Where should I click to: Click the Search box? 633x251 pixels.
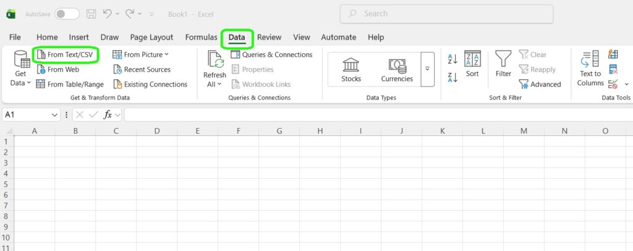click(x=446, y=14)
